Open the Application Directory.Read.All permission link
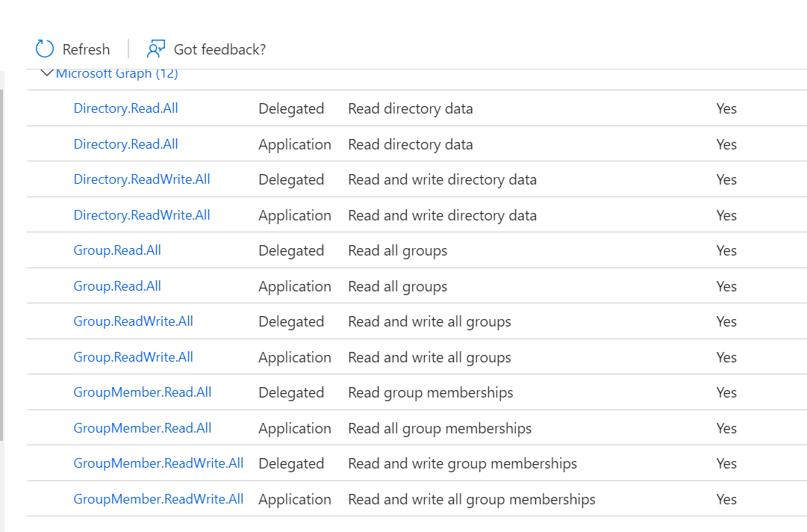 pyautogui.click(x=125, y=144)
